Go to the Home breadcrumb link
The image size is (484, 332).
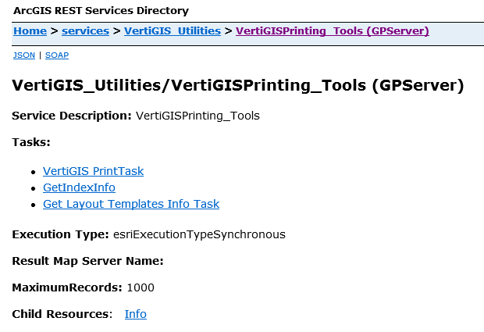(30, 31)
